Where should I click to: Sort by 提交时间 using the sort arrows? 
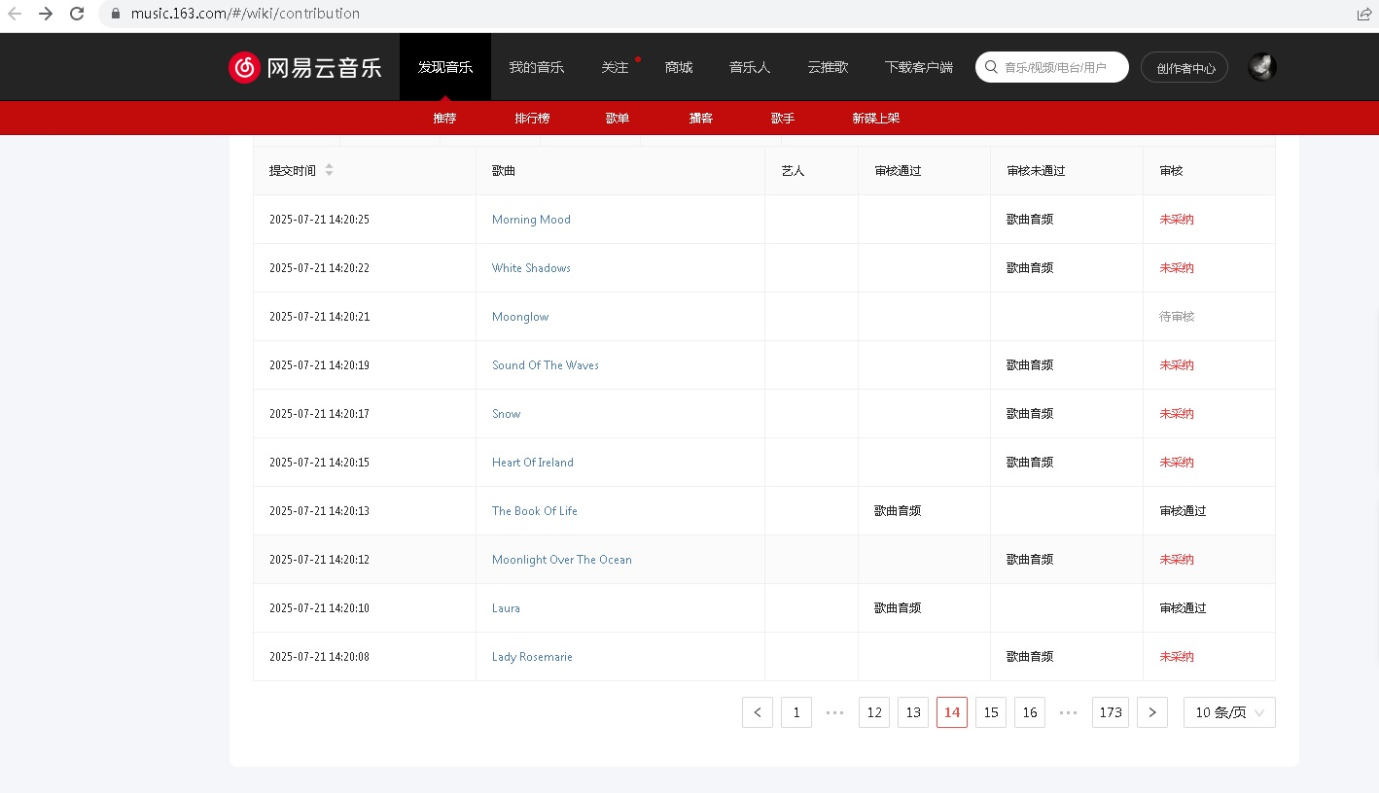point(329,170)
